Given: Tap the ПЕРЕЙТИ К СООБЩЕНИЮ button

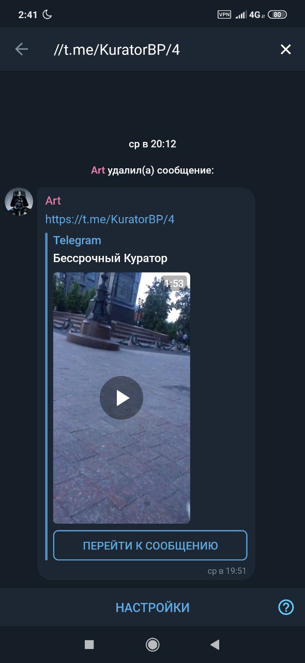Looking at the screenshot, I should pyautogui.click(x=150, y=545).
